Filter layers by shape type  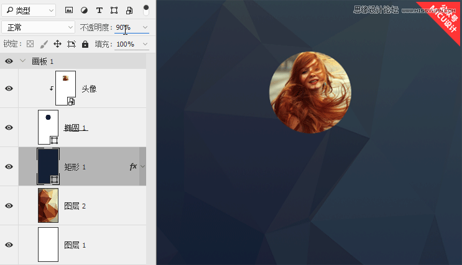(114, 11)
